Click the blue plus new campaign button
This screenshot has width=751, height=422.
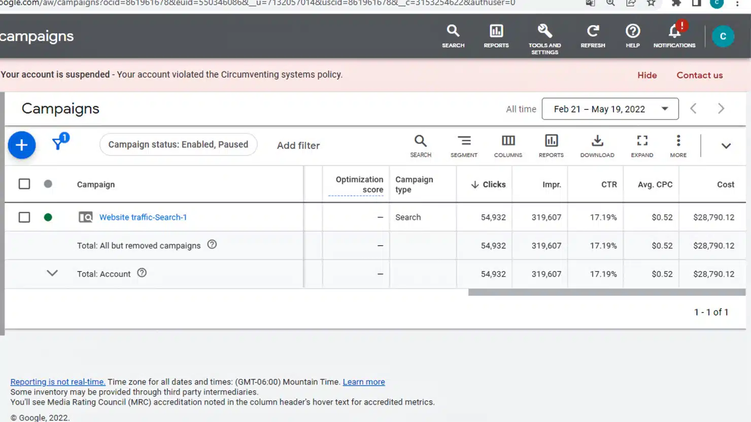click(22, 145)
